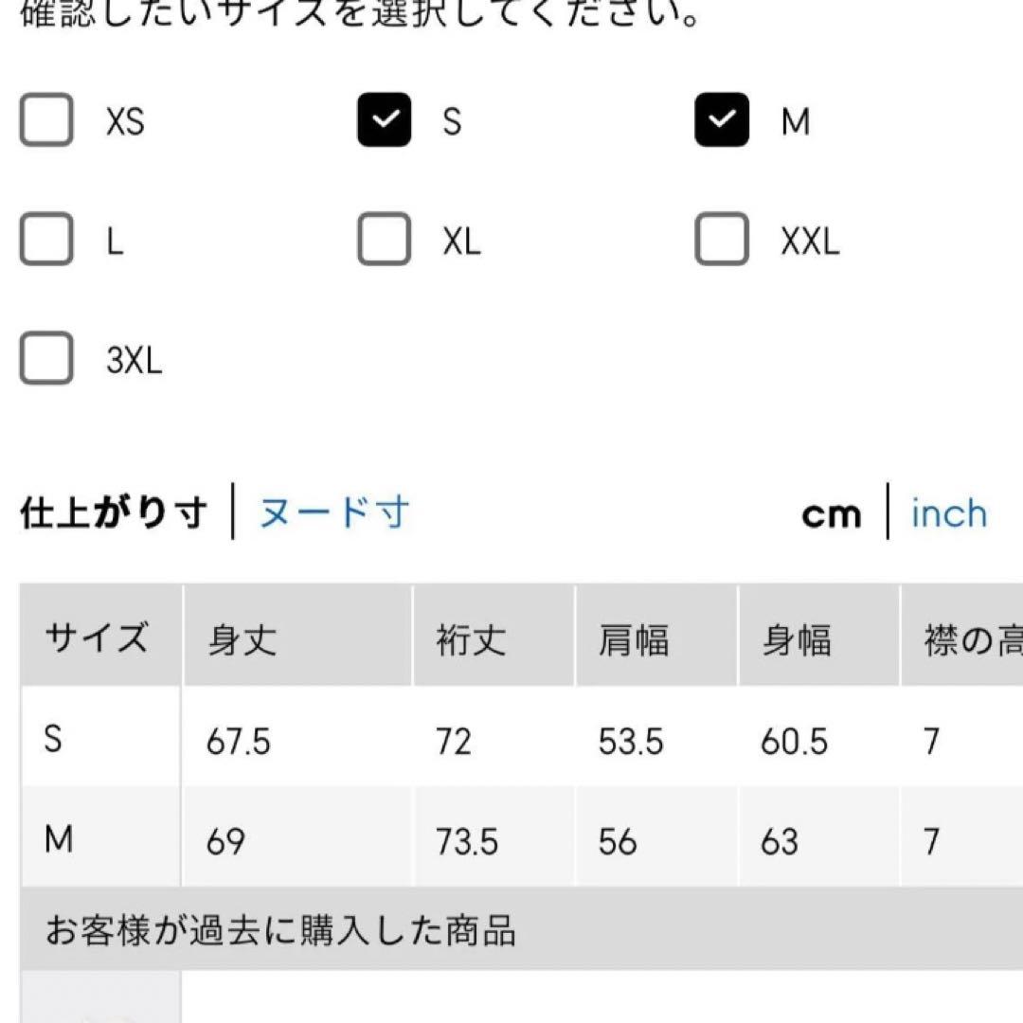
Task: Select the XXL size checkbox
Action: (x=722, y=241)
